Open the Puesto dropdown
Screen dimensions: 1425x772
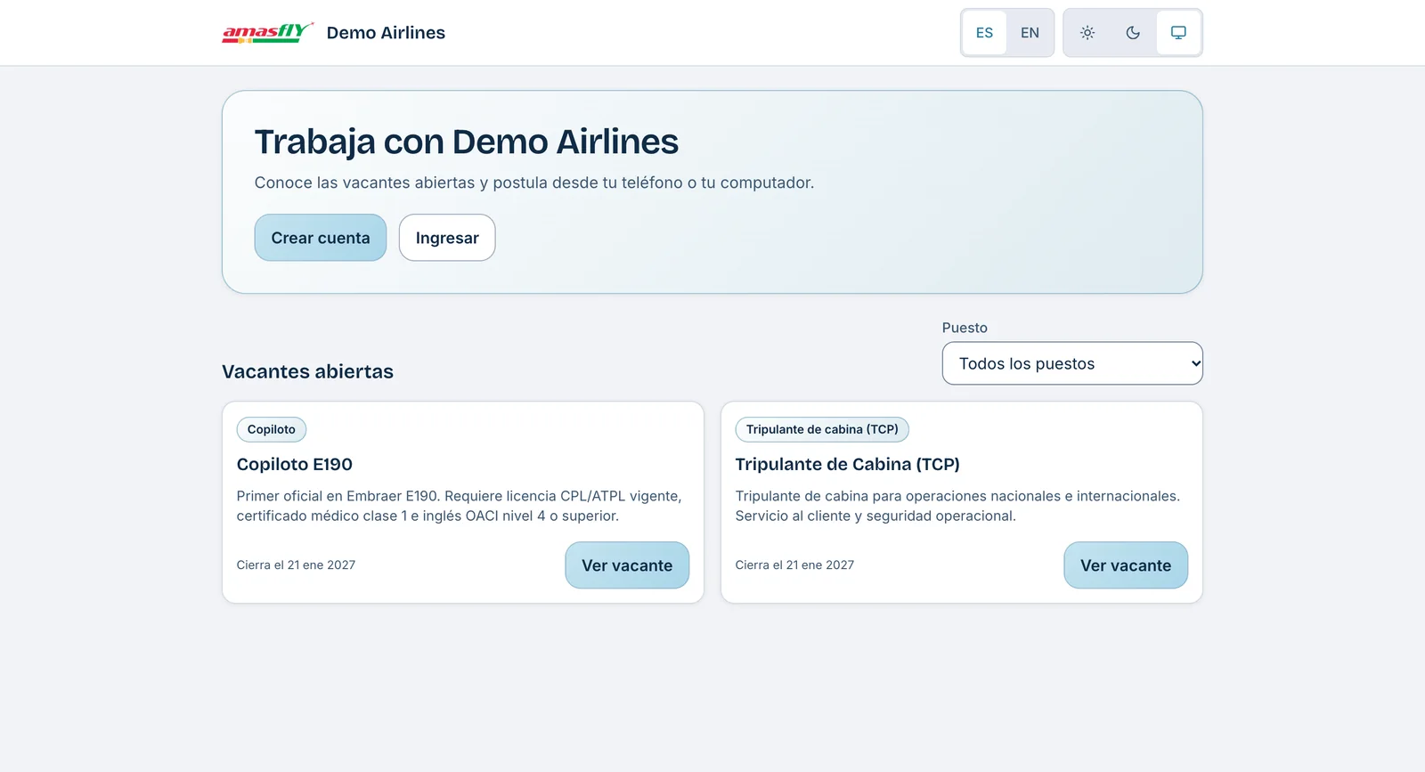(1072, 363)
